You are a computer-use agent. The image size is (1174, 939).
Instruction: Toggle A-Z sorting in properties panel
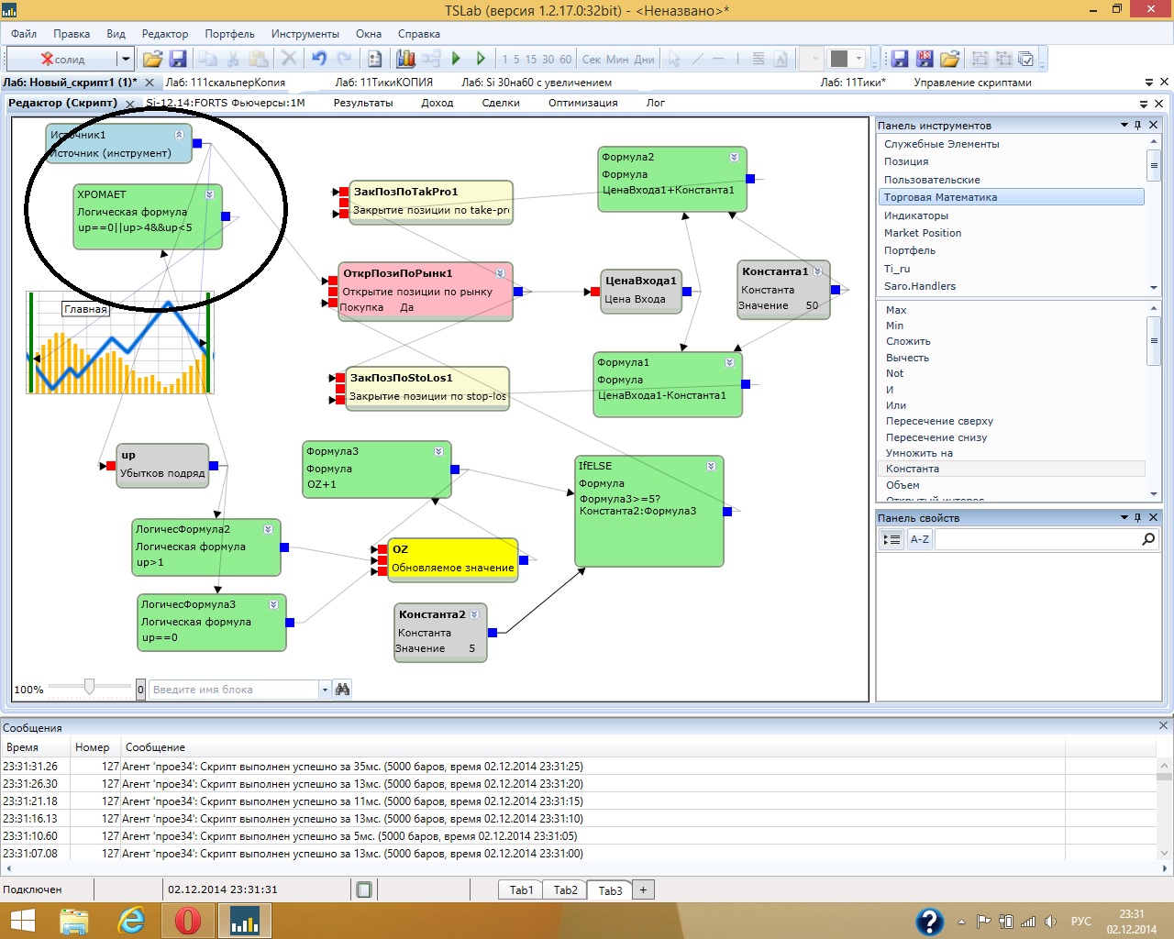point(919,539)
